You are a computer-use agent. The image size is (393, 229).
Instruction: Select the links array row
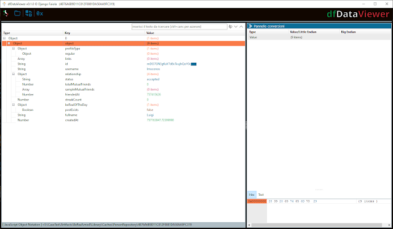(124, 58)
